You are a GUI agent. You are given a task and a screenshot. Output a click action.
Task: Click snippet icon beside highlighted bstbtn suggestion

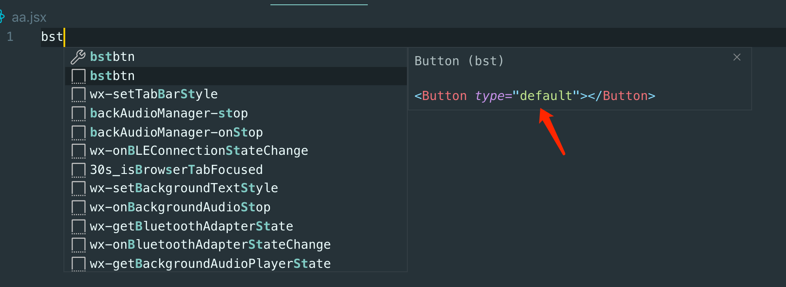(78, 76)
